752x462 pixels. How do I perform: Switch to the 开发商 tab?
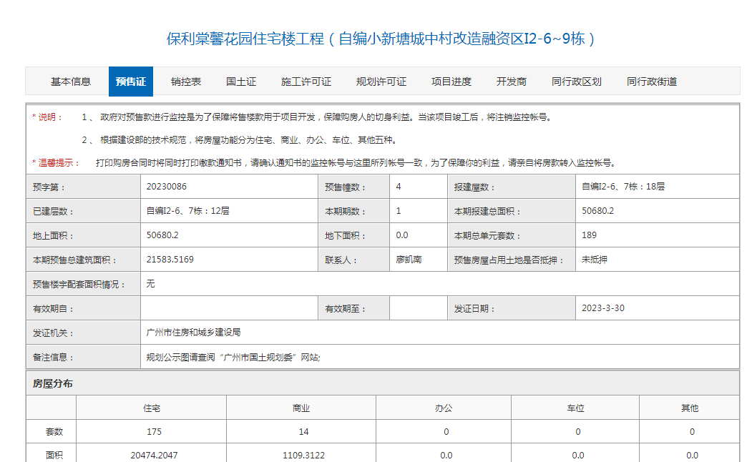514,81
